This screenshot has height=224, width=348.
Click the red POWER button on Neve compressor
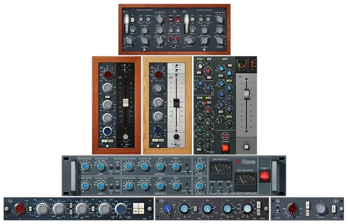point(264,176)
